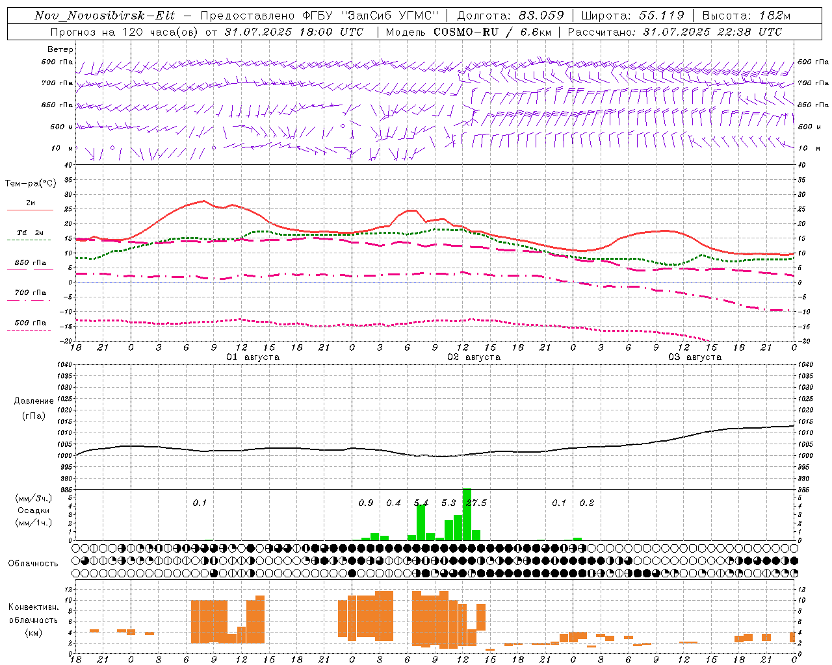Click the red solid line under '2м' legend
Viewport: 832px width, 665px height.
(x=30, y=210)
